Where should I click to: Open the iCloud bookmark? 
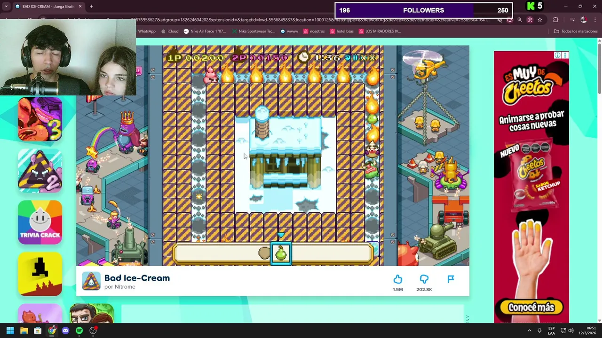(x=170, y=31)
